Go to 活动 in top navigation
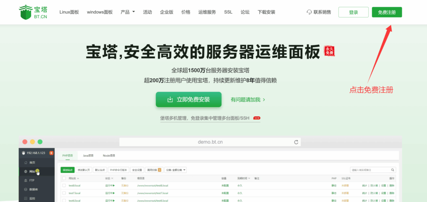This screenshot has width=427, height=202. 147,12
